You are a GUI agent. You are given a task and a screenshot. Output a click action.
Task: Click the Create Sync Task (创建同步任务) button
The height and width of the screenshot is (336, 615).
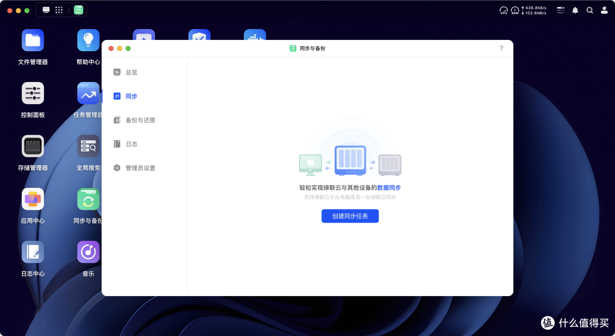click(350, 216)
